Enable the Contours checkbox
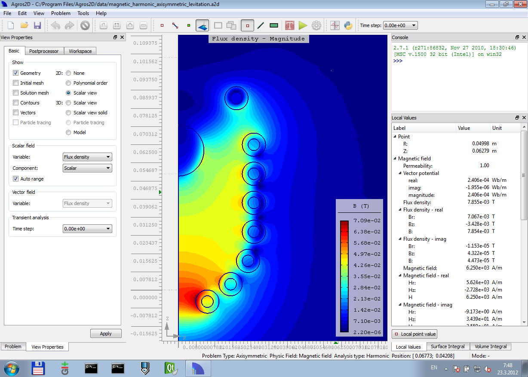This screenshot has height=377, width=528. (16, 103)
